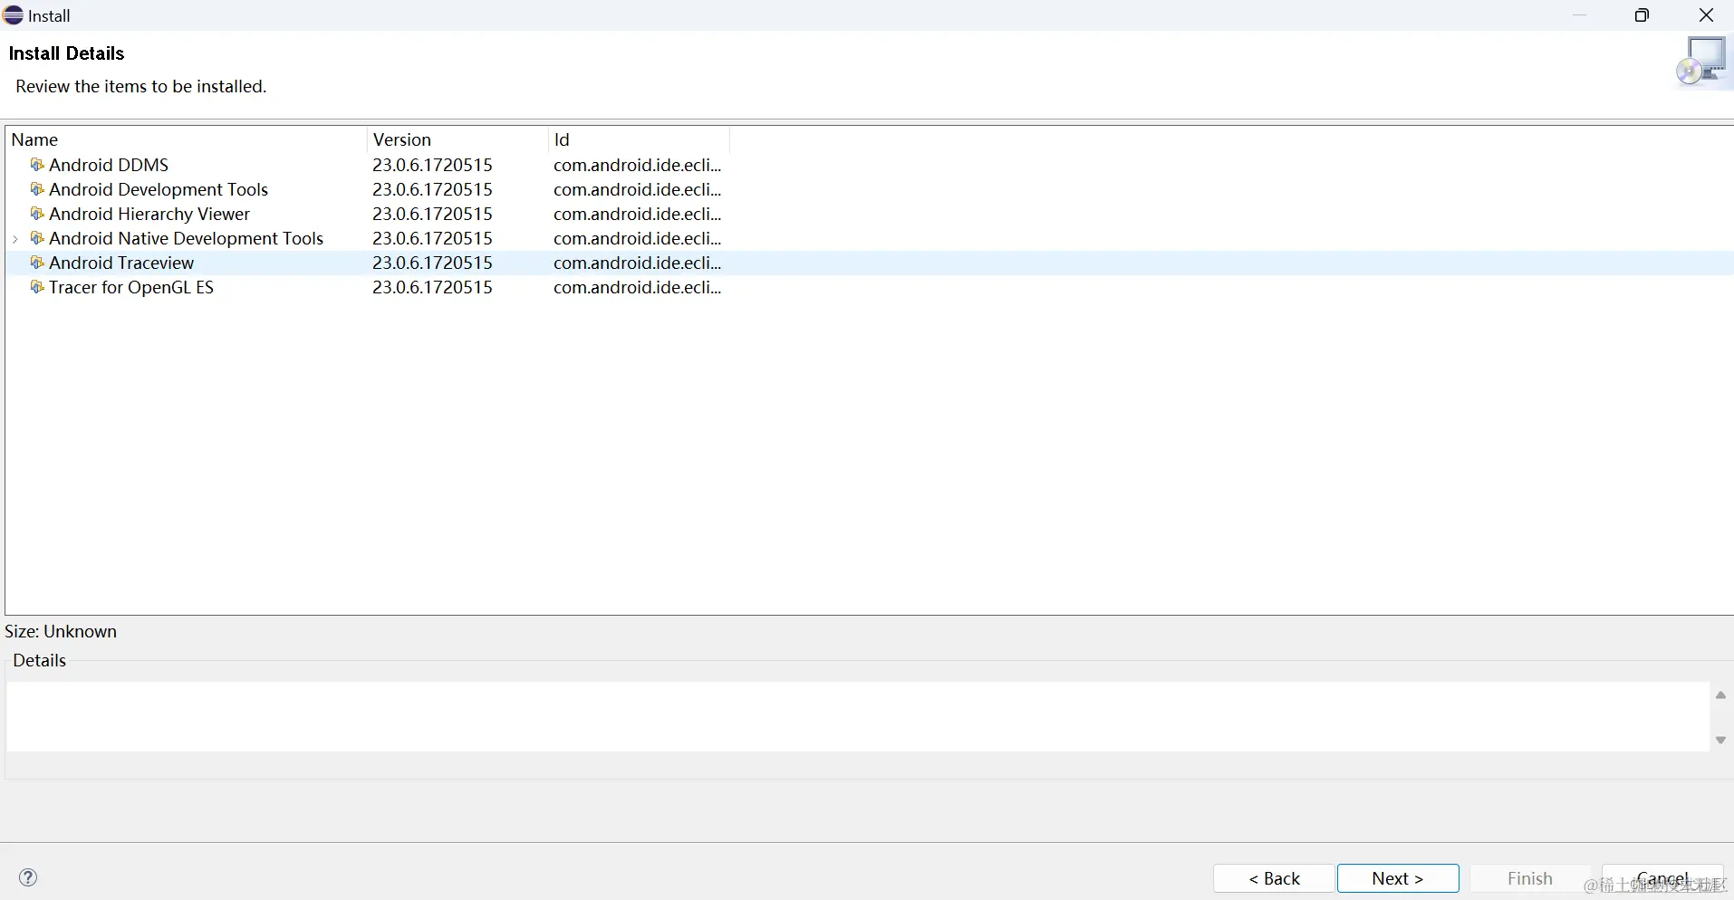Go to the next install step
The image size is (1734, 900).
pyautogui.click(x=1398, y=878)
